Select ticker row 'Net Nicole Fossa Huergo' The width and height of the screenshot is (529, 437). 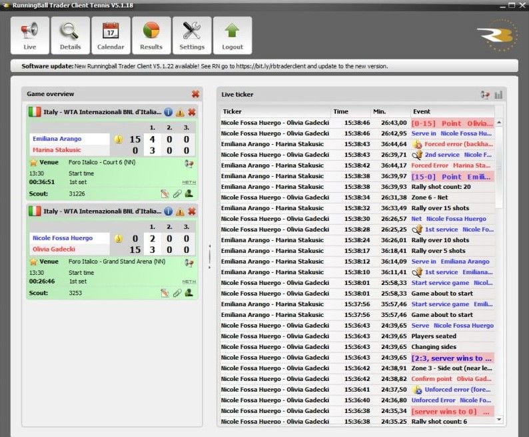(357, 219)
